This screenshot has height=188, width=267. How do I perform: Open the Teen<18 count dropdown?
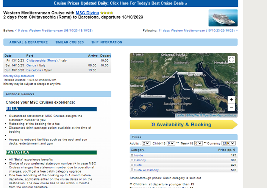click(x=198, y=143)
